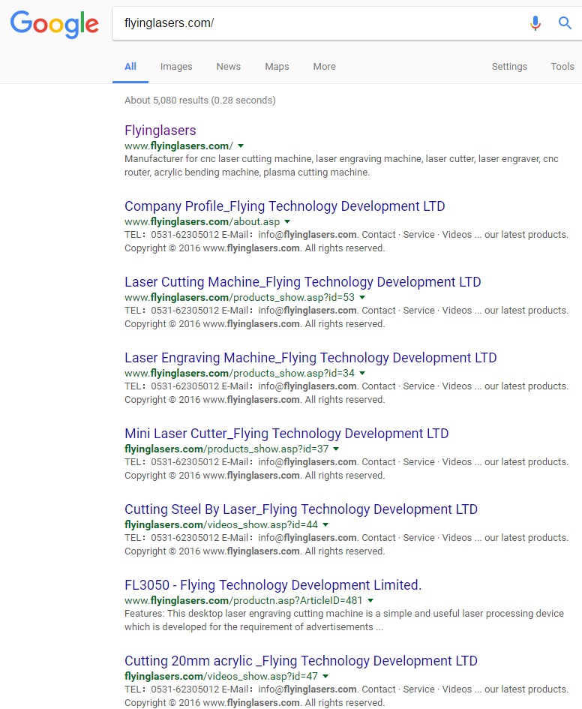Image resolution: width=582 pixels, height=709 pixels.
Task: Click the 'Manufacturer for cnc laser cutting machine' snippet
Action: click(x=341, y=166)
